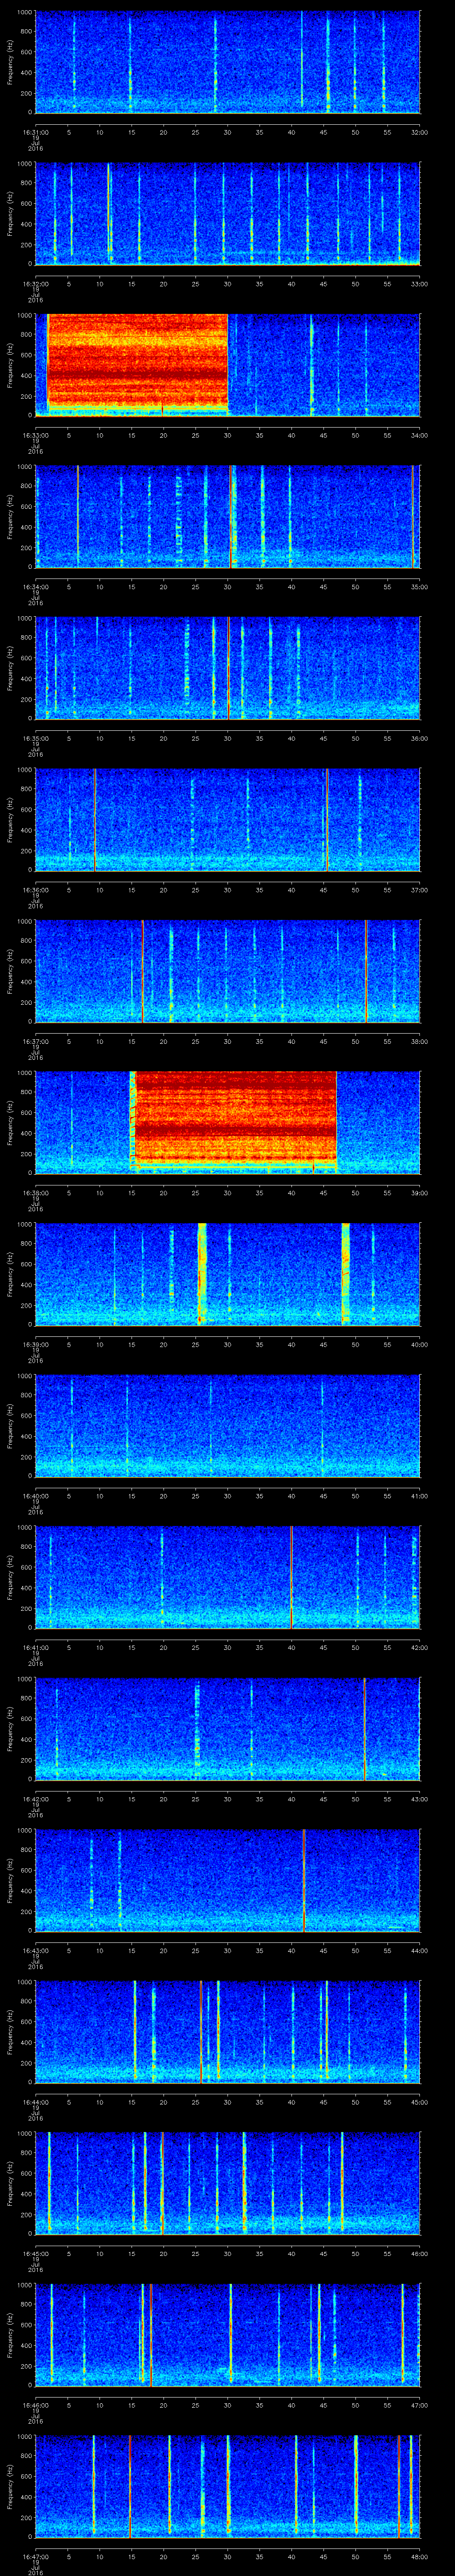Click the 16:41:00 start time label
Image resolution: width=455 pixels, height=2576 pixels.
pos(36,1647)
